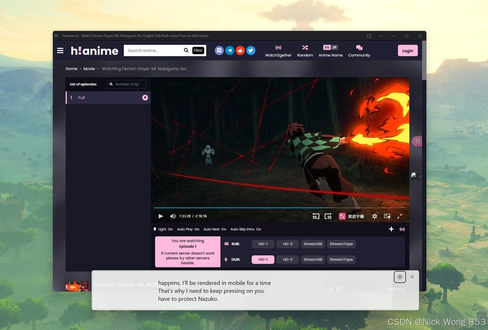Click the Watch2gether broadcast icon below player

(x=402, y=229)
